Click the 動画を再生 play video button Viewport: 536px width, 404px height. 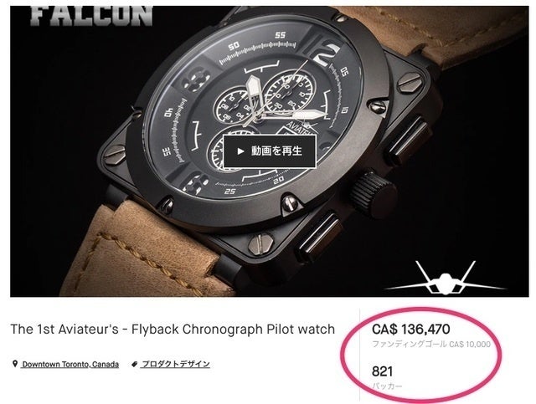point(270,151)
